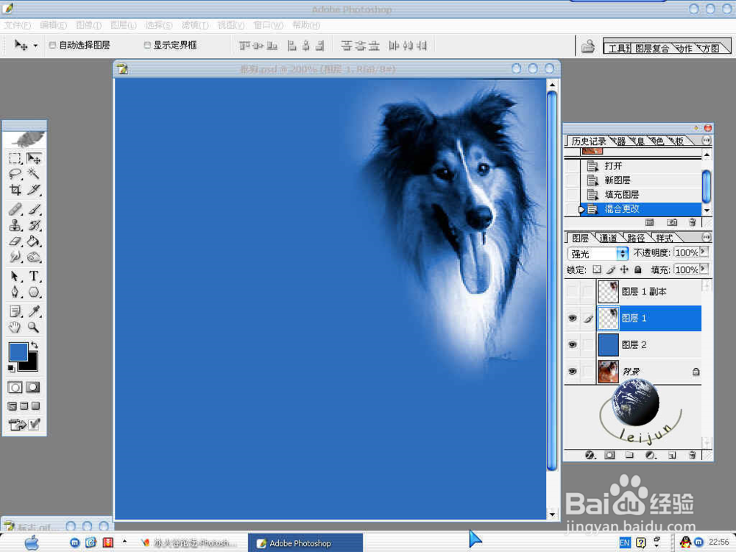Click foreground blue color swatch
The image size is (736, 552).
coord(17,350)
